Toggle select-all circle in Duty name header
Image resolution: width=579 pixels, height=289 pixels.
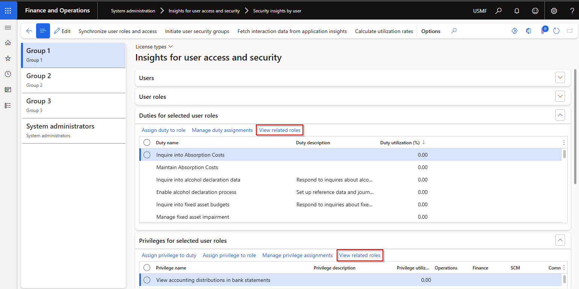pos(147,143)
